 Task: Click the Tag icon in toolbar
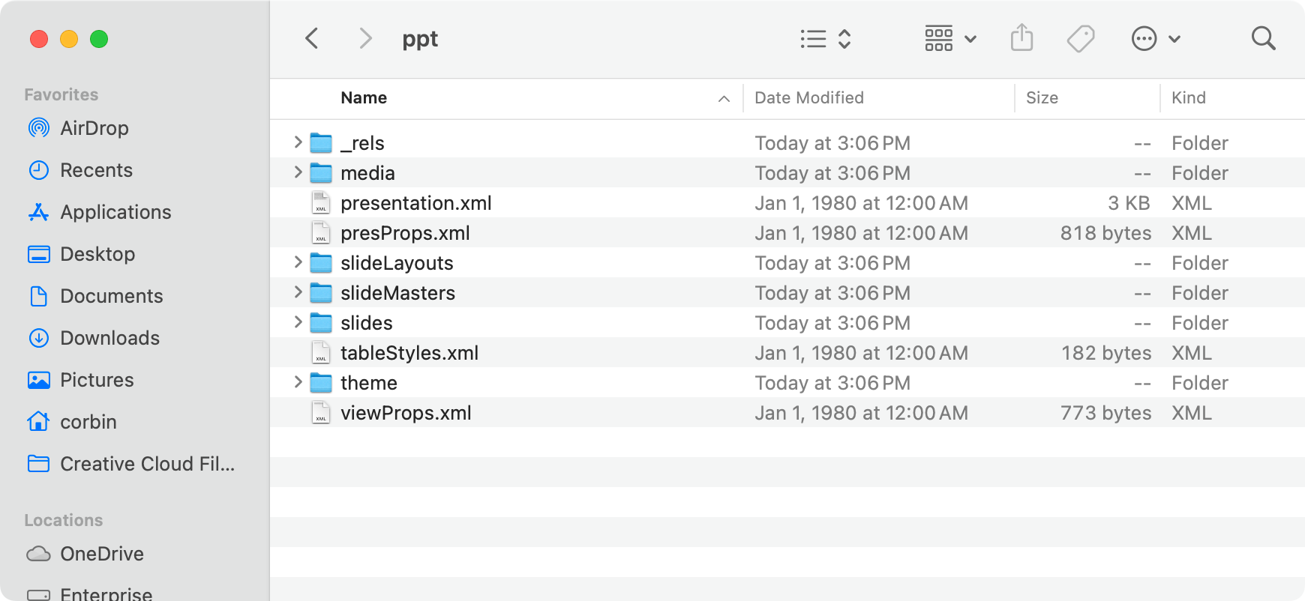tap(1081, 38)
